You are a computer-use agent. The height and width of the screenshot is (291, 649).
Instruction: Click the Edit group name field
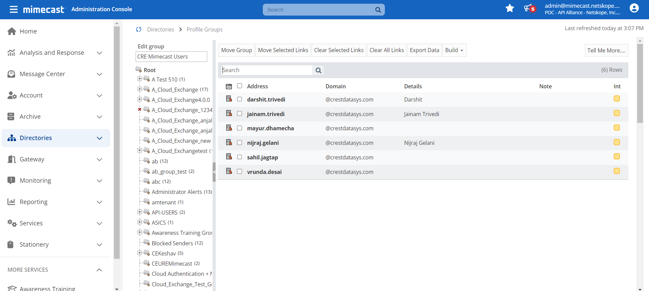click(171, 57)
